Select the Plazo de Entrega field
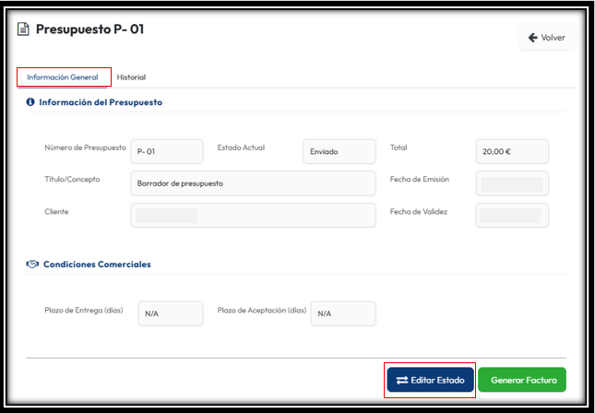Image resolution: width=595 pixels, height=413 pixels. tap(170, 313)
